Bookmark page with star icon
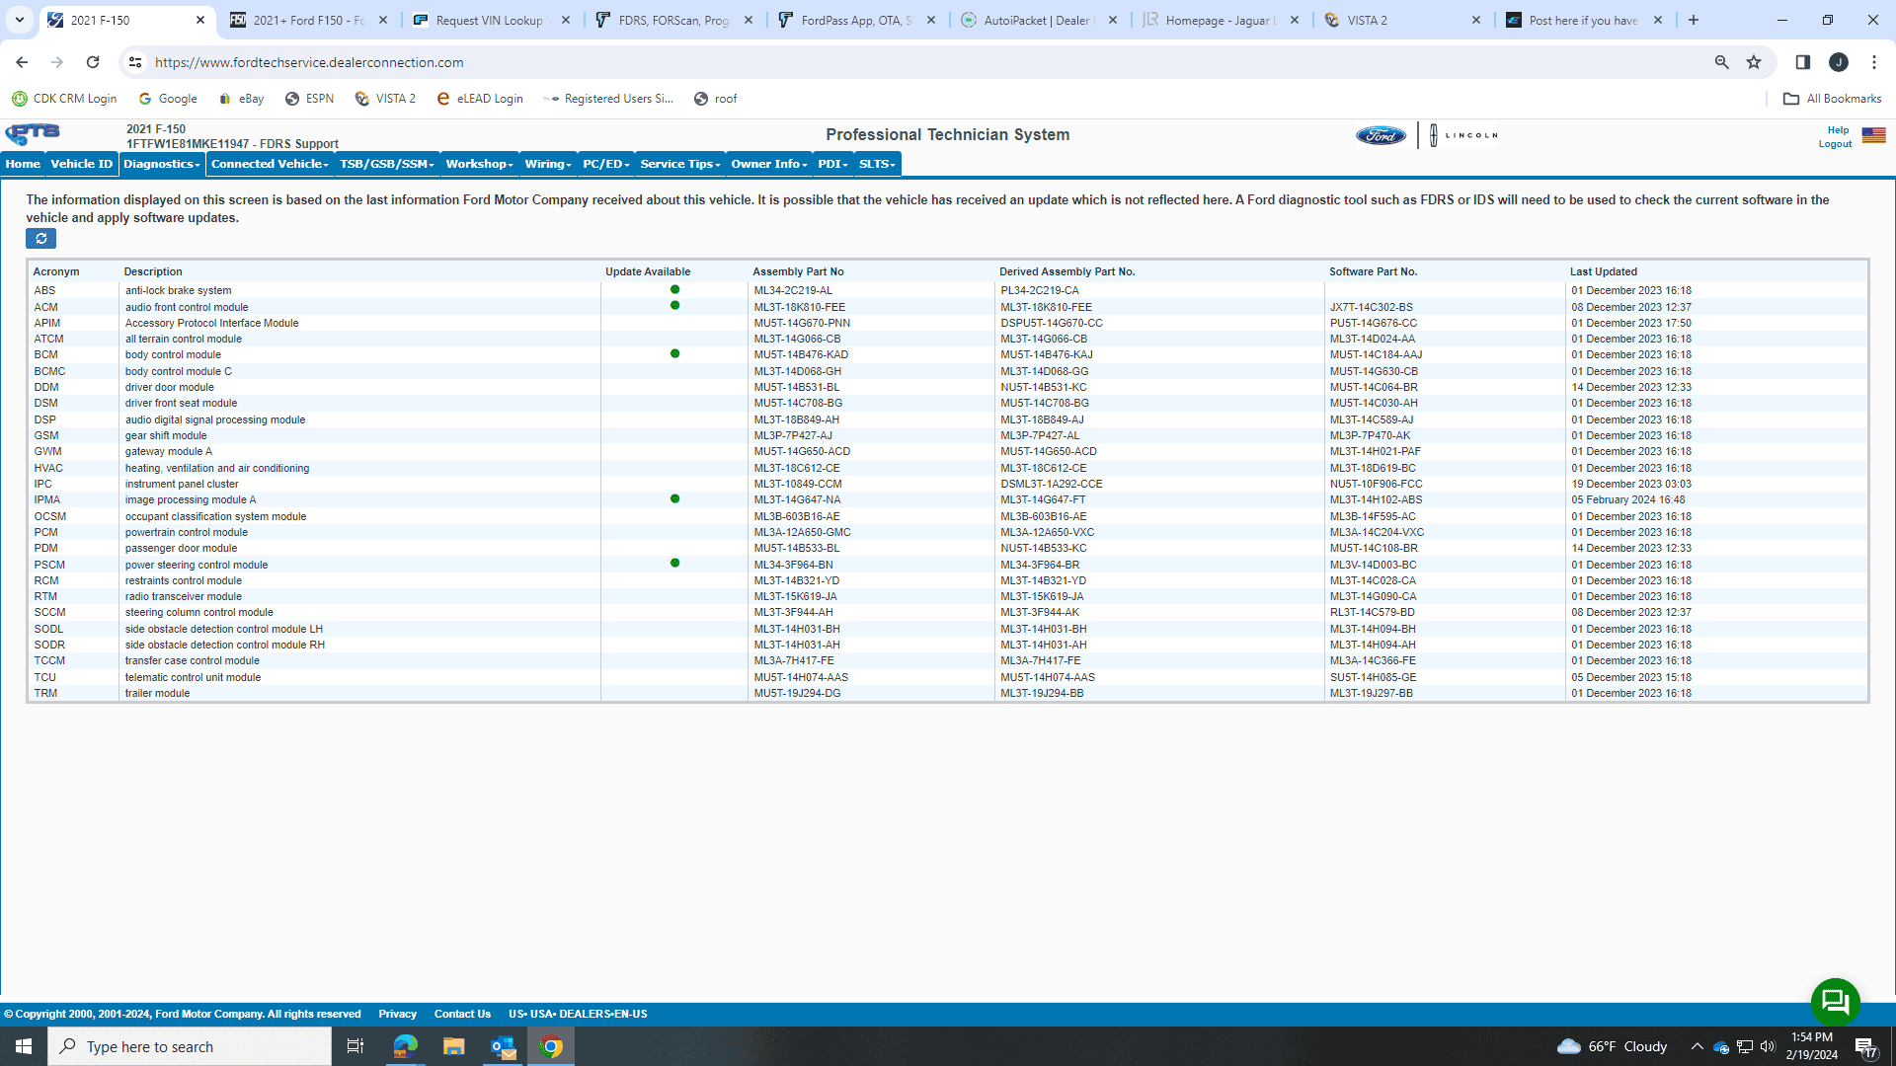1896x1066 pixels. pos(1754,62)
